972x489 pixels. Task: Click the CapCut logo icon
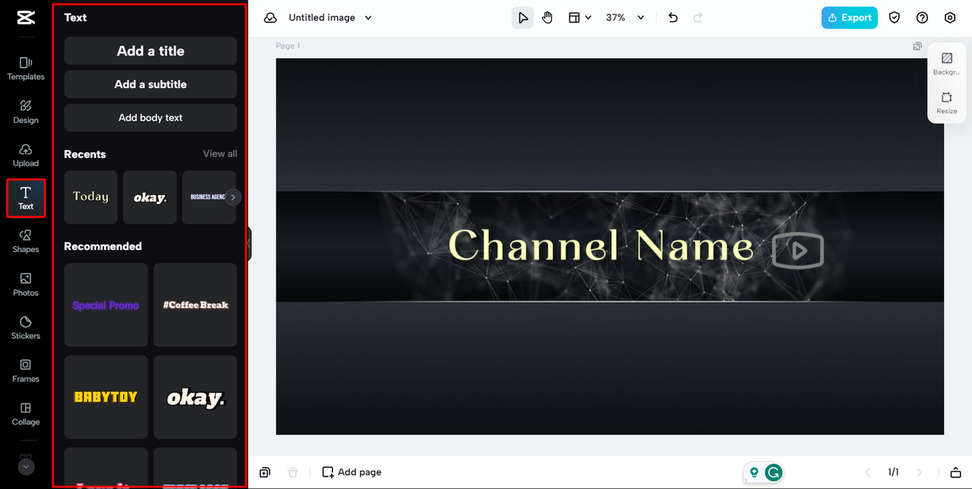[25, 17]
